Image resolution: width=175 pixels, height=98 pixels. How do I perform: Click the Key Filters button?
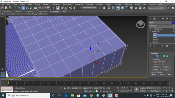pos(155,91)
